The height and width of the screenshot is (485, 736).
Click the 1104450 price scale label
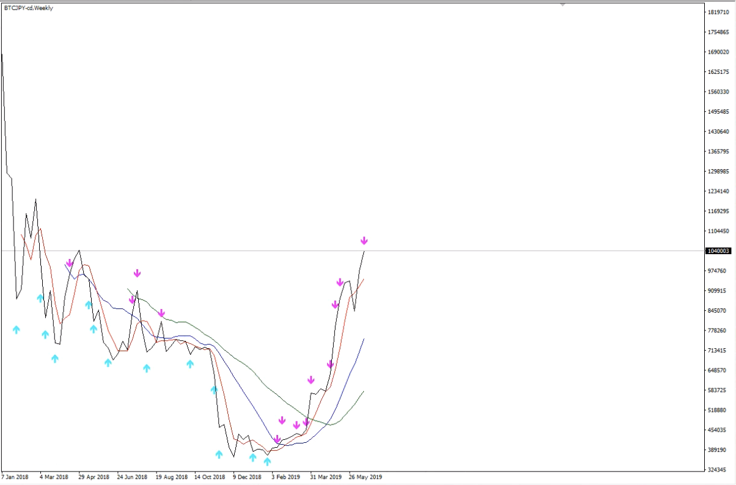click(717, 232)
